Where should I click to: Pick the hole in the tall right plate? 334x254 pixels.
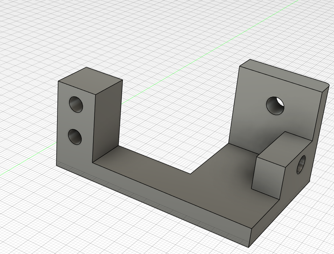[x=275, y=106]
